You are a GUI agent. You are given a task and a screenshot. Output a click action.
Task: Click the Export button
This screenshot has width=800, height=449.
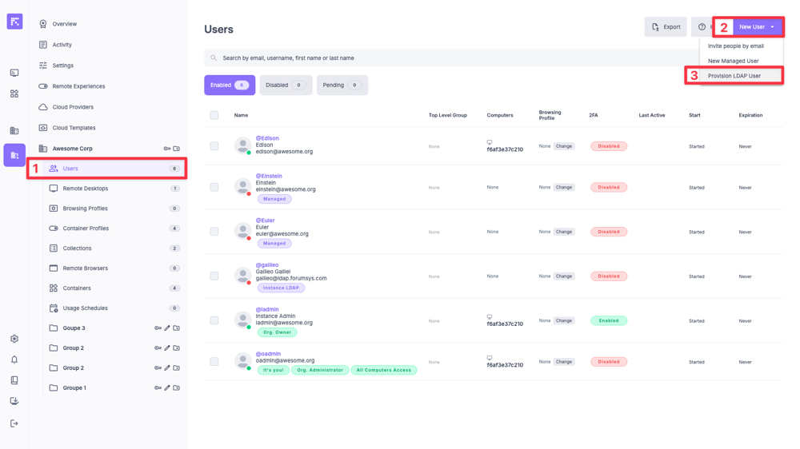666,27
